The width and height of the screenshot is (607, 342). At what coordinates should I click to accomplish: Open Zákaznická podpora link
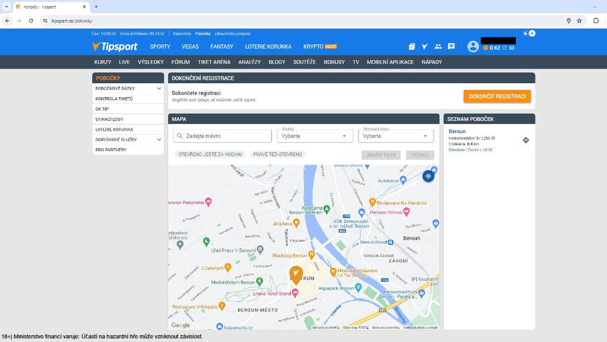[232, 34]
